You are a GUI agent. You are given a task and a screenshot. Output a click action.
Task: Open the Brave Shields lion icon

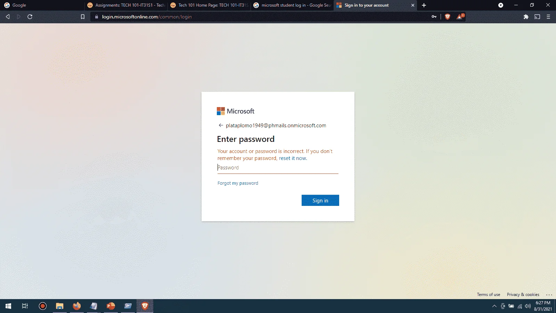(448, 17)
